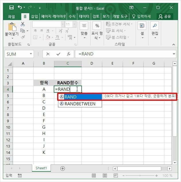Switch to the 개발 도구 tab
Image resolution: width=181 pixels, height=182 pixels.
tap(120, 16)
